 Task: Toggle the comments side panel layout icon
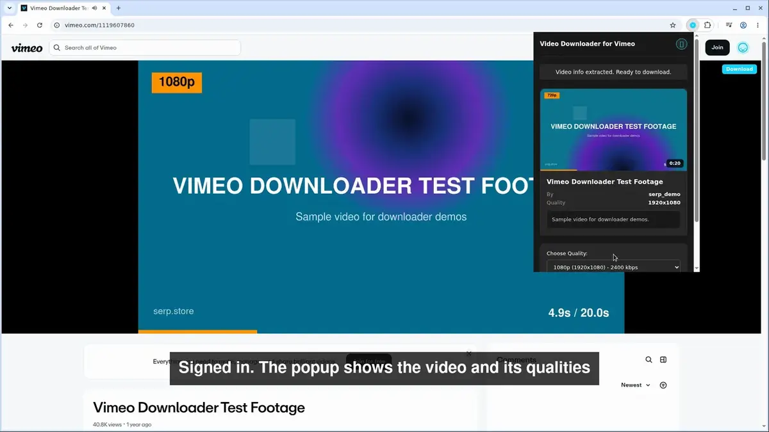pyautogui.click(x=663, y=360)
